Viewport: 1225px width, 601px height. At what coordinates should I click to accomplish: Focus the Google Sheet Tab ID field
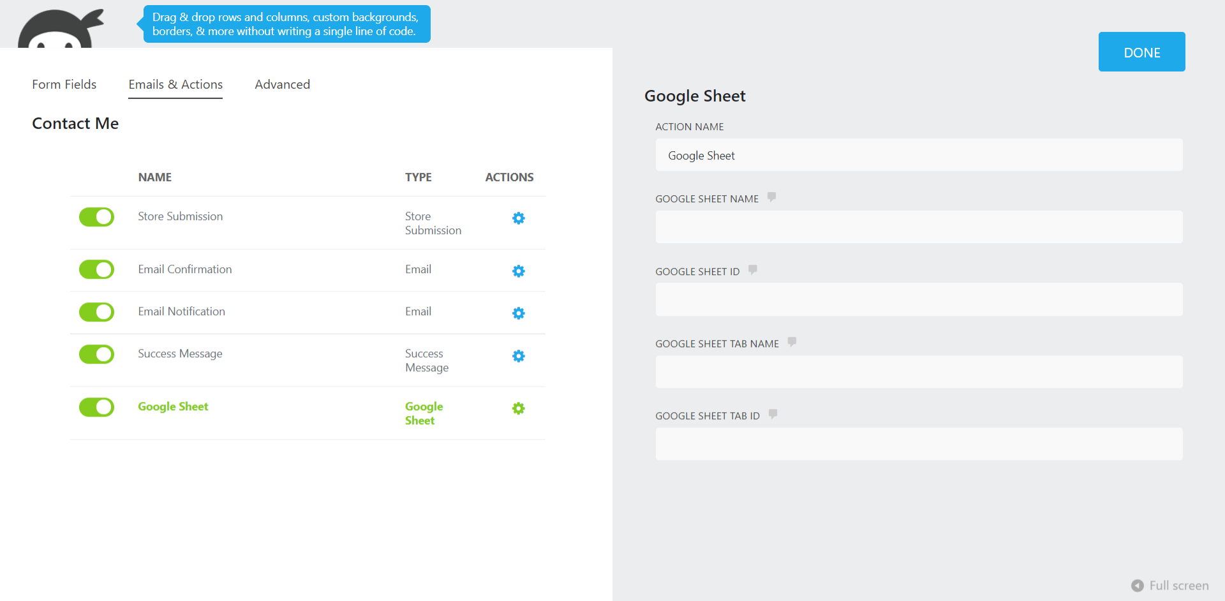919,444
